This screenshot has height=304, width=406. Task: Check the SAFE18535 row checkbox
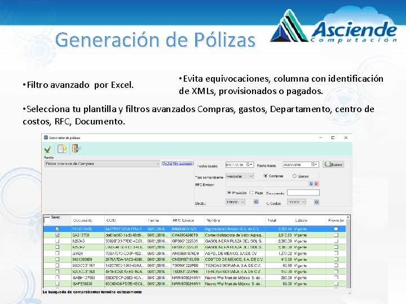click(x=58, y=284)
